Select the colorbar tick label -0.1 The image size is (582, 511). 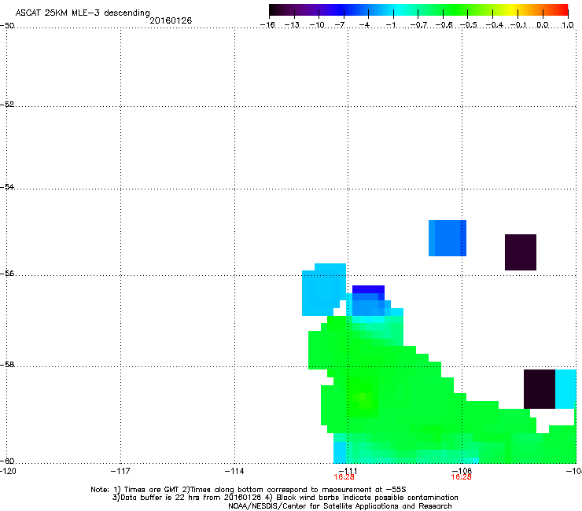518,25
